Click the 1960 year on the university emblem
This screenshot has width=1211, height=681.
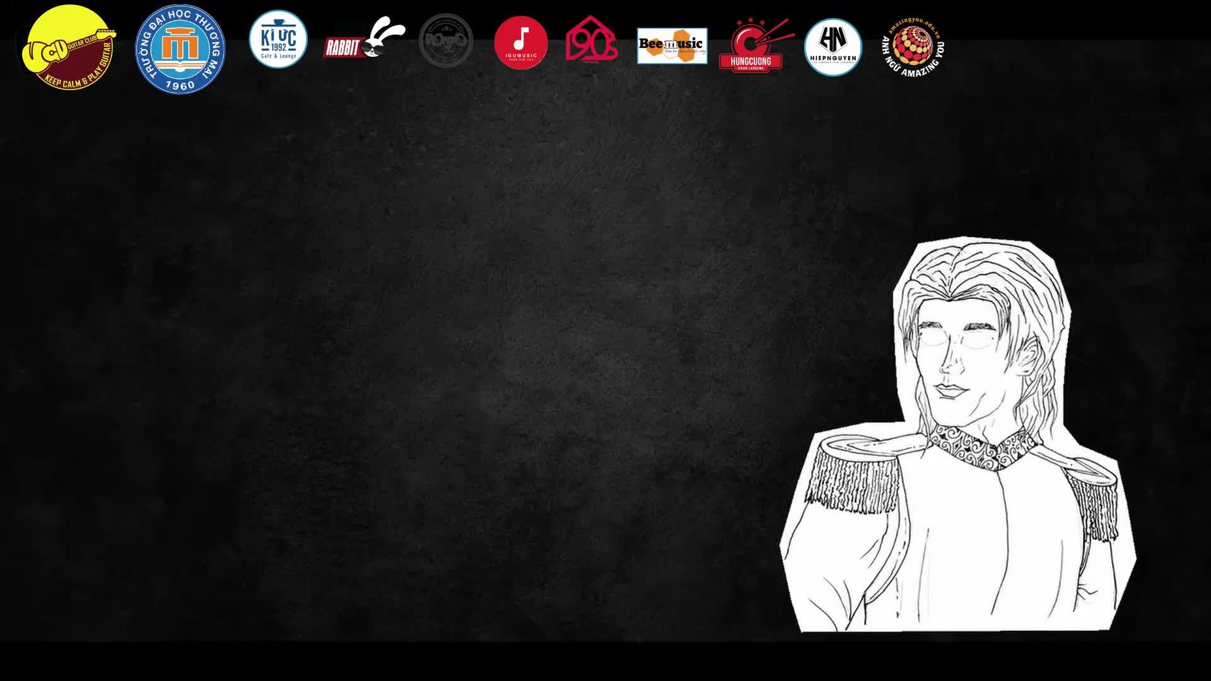180,85
